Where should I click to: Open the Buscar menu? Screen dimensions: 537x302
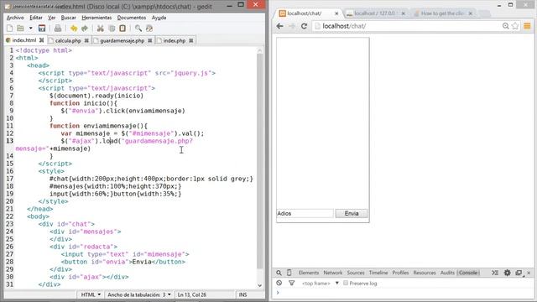click(69, 18)
